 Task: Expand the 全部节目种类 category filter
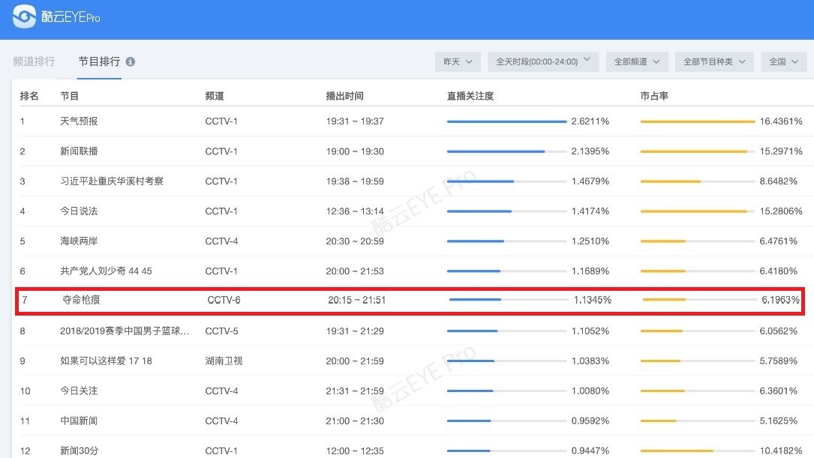coord(714,61)
